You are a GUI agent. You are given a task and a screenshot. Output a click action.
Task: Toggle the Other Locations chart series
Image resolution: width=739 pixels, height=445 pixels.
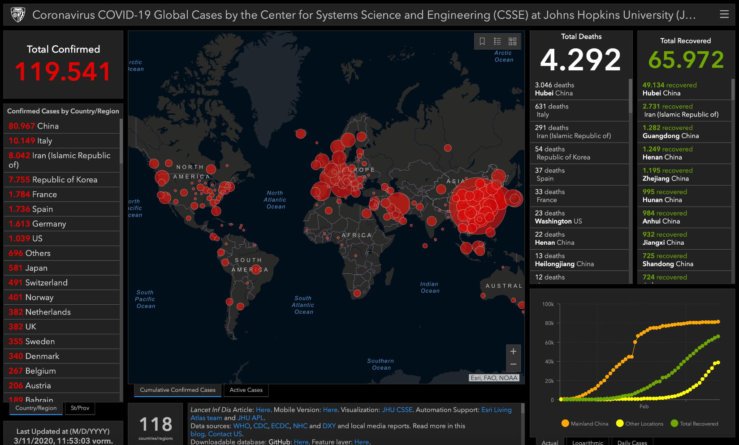click(x=640, y=423)
